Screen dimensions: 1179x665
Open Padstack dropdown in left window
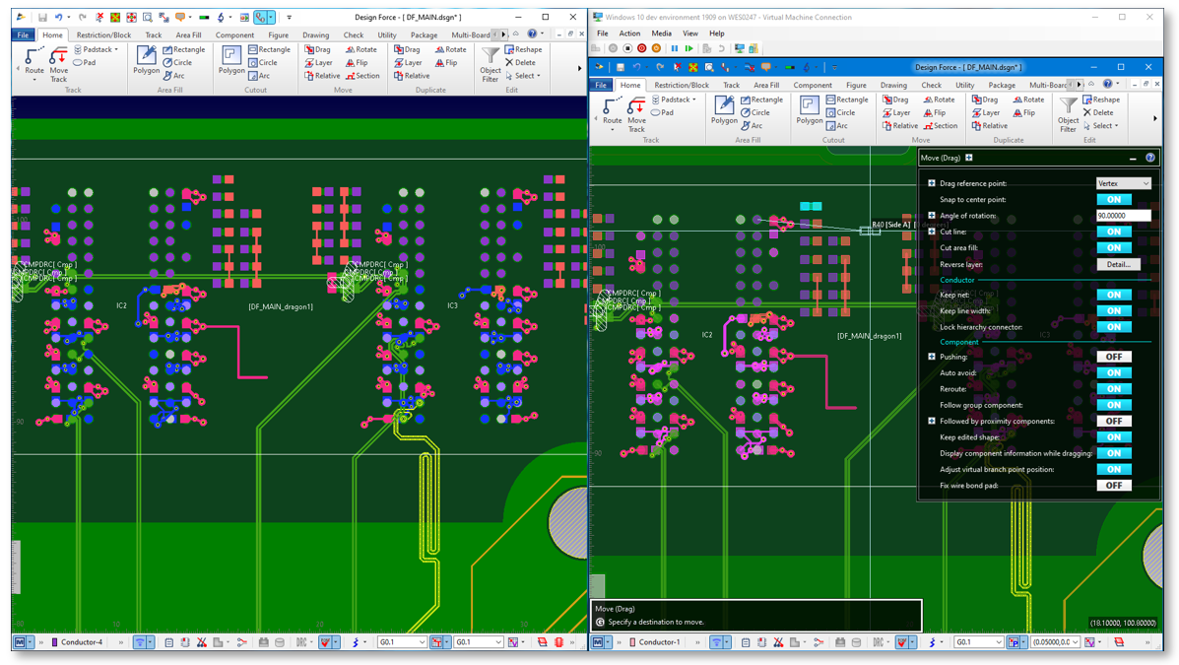coord(97,49)
